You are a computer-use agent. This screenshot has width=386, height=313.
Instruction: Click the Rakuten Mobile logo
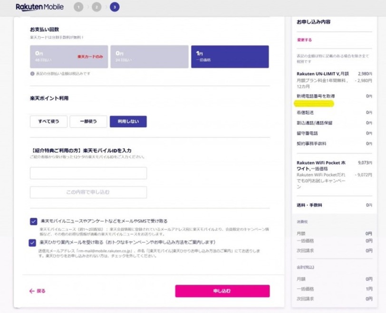[x=39, y=7]
